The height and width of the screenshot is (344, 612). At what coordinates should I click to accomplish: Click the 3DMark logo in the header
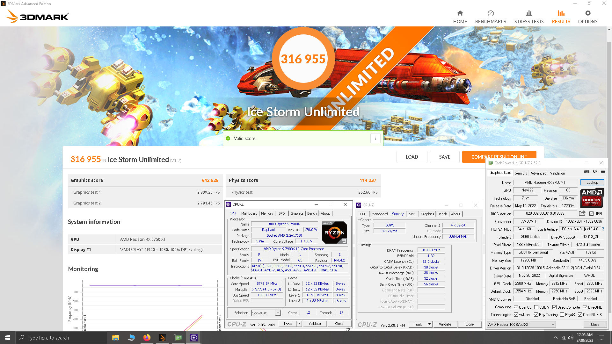(x=38, y=16)
